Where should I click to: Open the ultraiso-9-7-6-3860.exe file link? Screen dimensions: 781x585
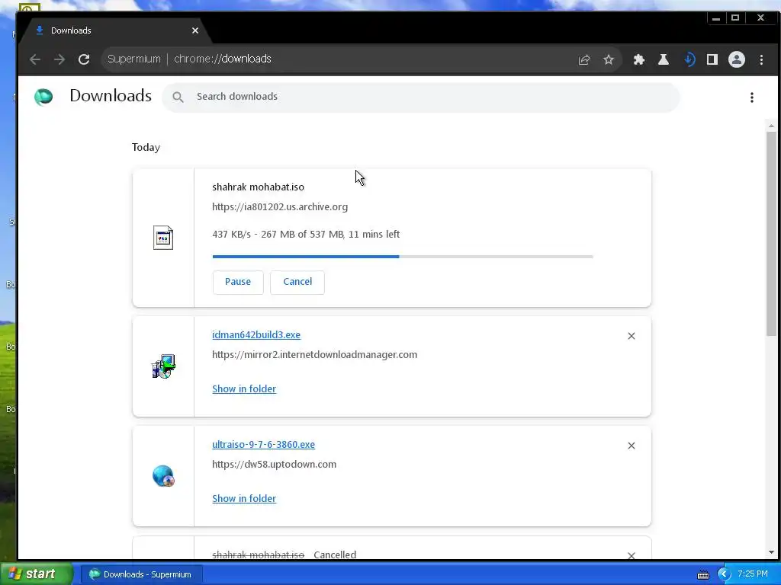[263, 445]
